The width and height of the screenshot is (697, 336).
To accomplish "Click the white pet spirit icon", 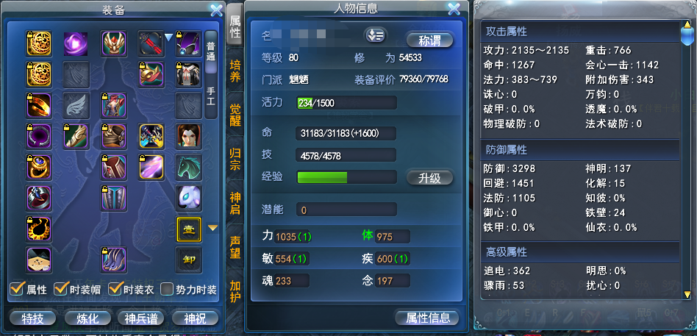I will pos(189,198).
